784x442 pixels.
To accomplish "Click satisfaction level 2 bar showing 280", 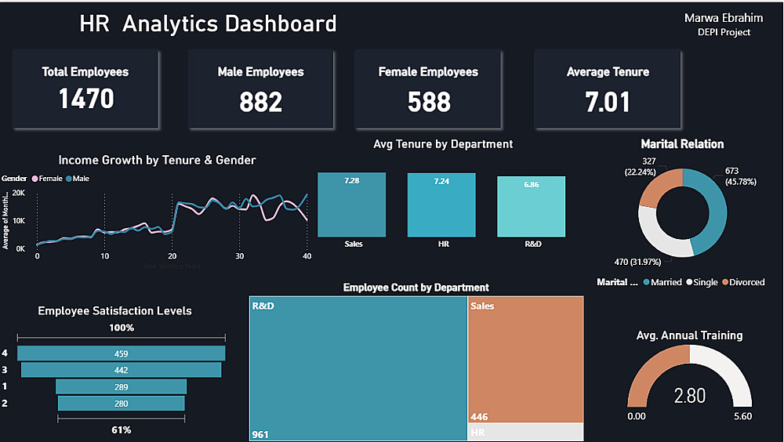I will (x=121, y=404).
